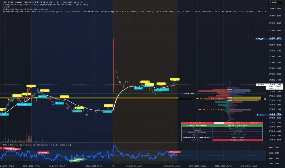Click the MARKET CONTEXT header cell

click(x=197, y=137)
